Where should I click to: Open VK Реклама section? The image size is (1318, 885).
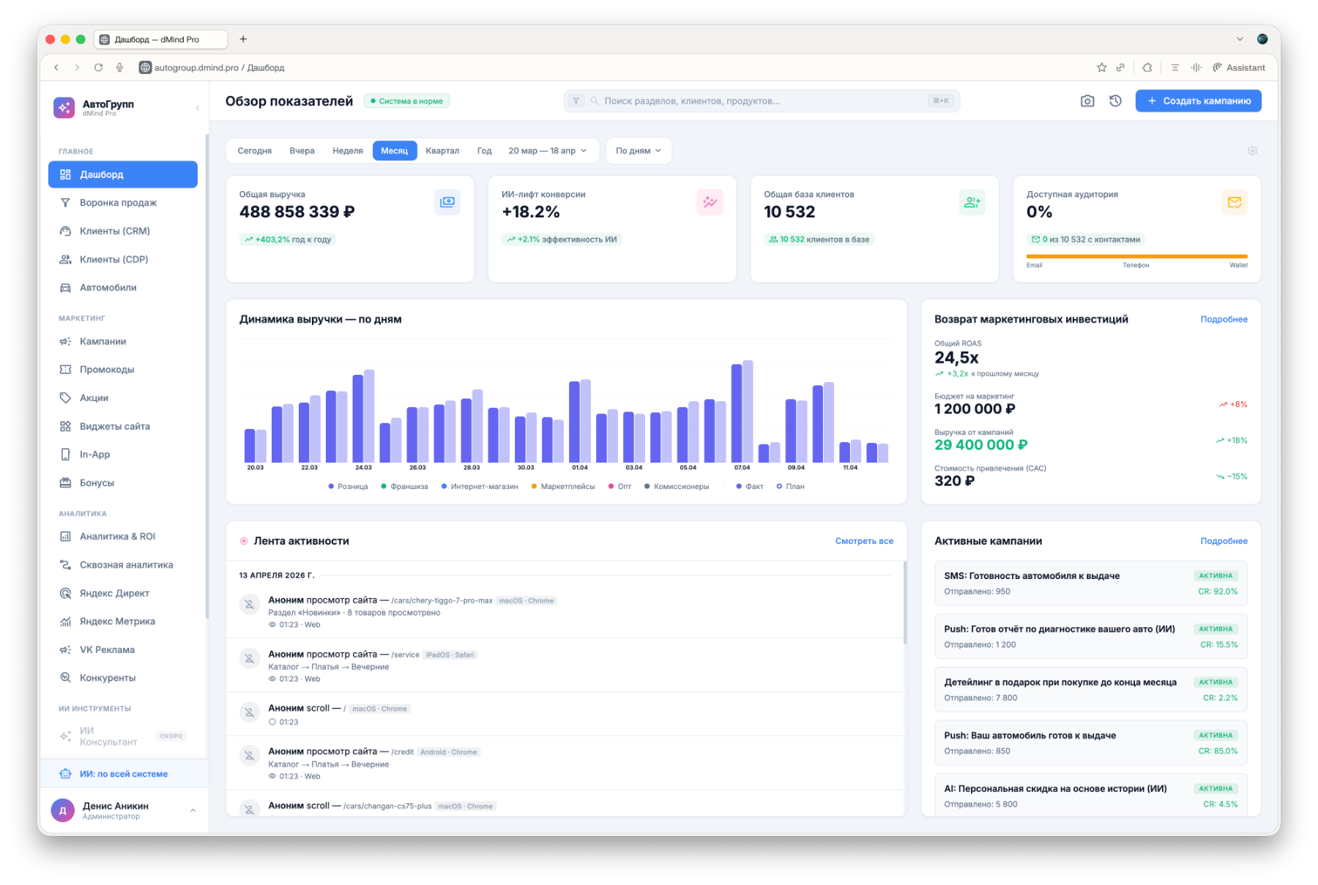106,649
